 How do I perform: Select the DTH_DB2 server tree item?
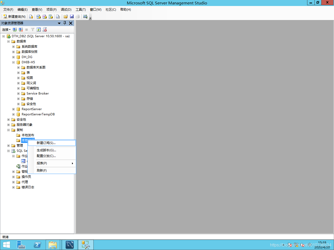coord(40,36)
